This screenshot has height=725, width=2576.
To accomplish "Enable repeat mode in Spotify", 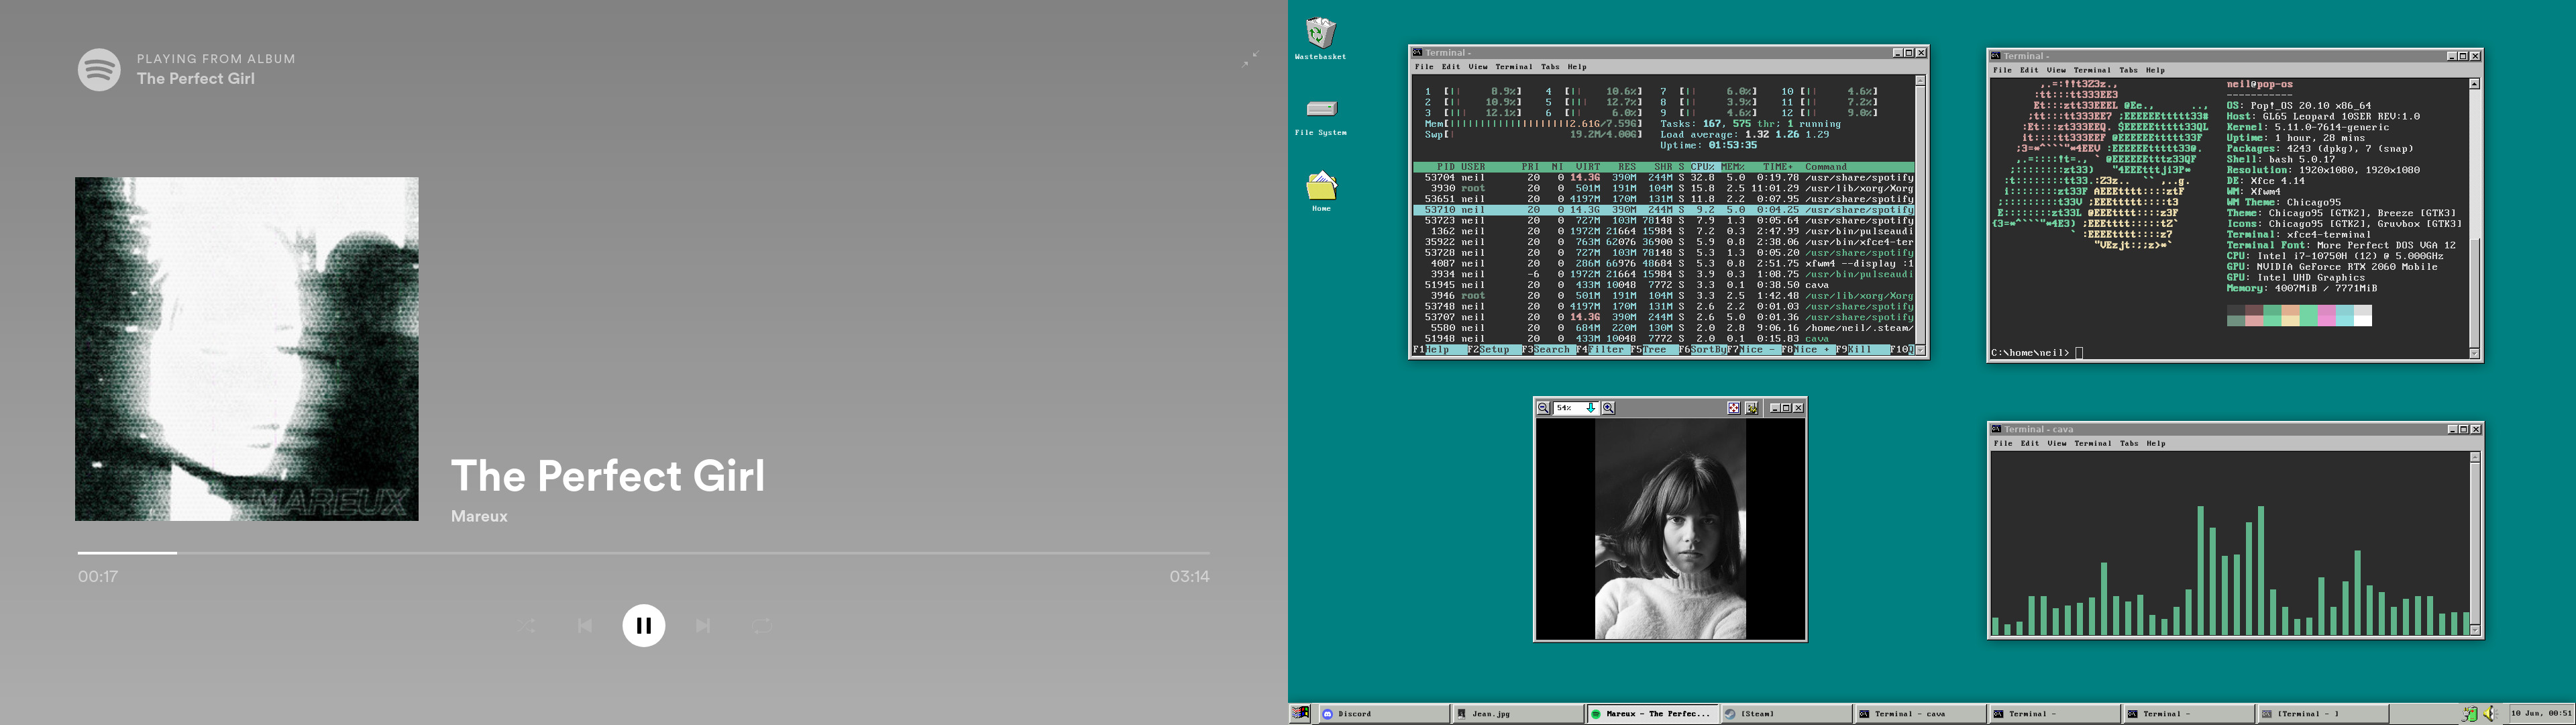I will (763, 625).
